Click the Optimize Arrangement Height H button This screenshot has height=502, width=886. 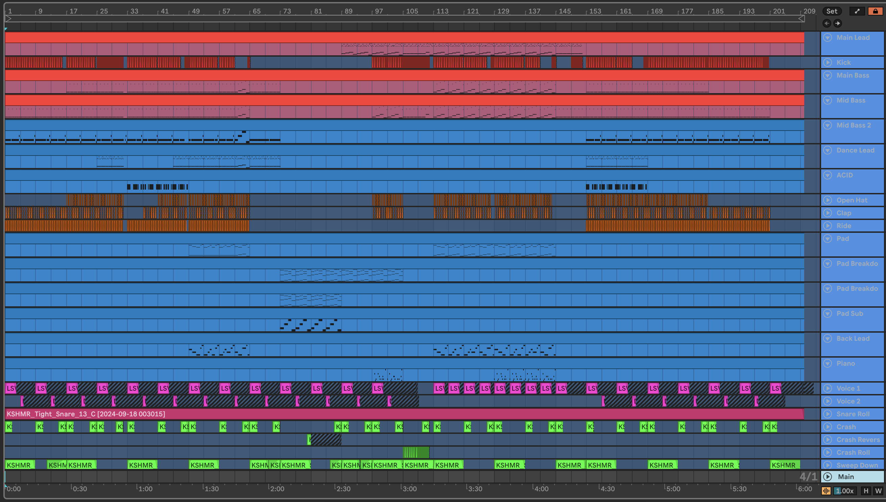[866, 491]
